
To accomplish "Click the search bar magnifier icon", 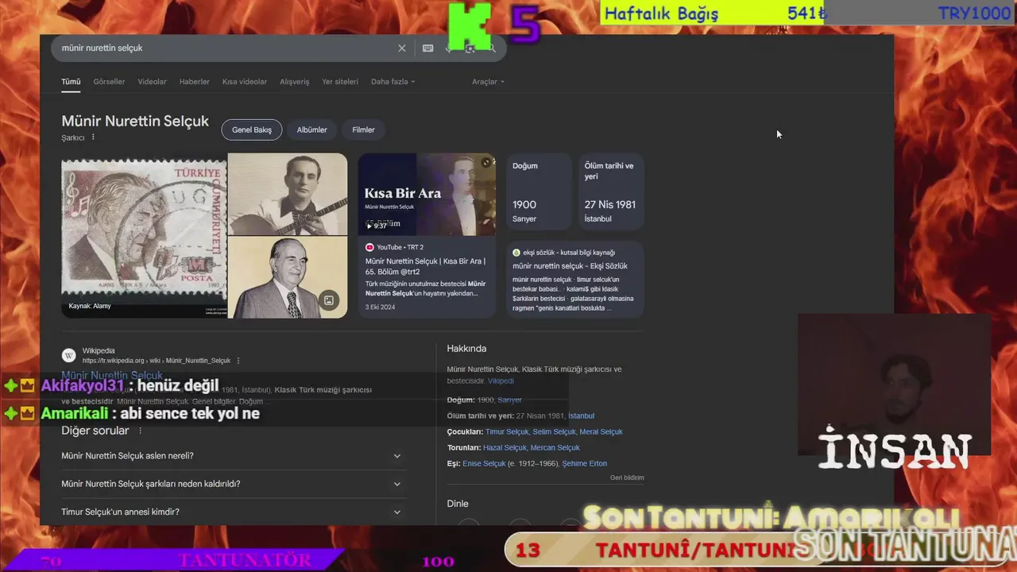I will (492, 48).
